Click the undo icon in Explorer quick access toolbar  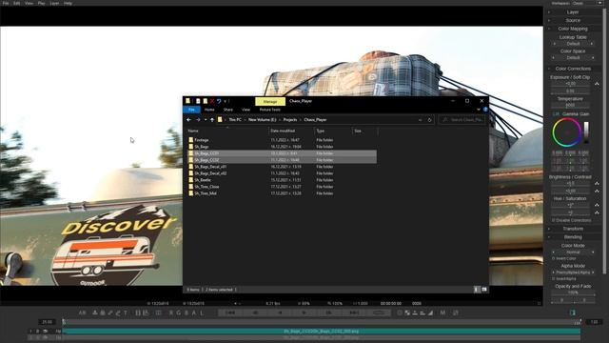219,101
